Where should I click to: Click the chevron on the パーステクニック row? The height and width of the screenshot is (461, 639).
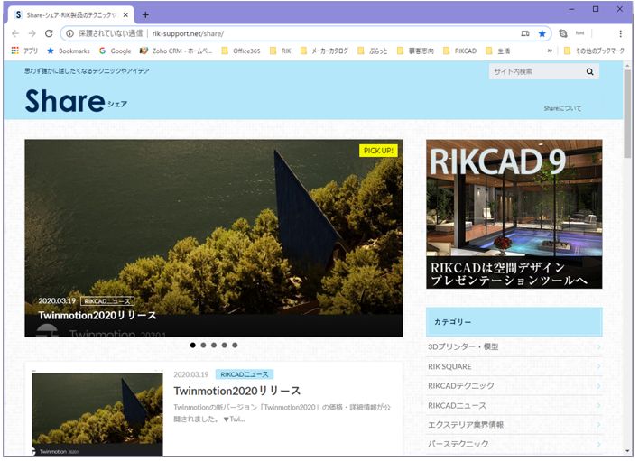point(598,444)
